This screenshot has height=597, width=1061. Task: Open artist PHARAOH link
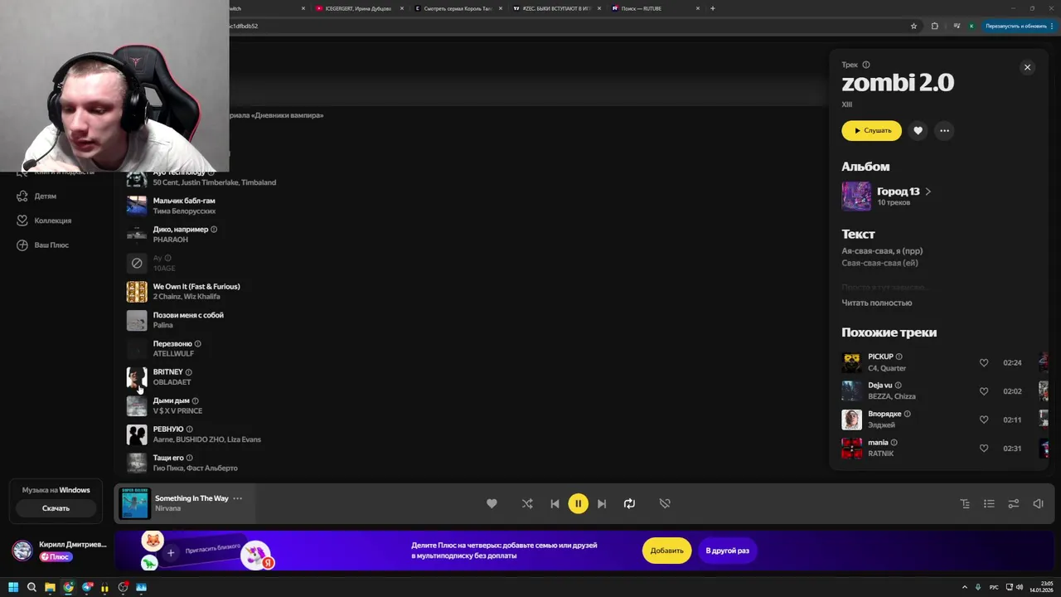(171, 240)
